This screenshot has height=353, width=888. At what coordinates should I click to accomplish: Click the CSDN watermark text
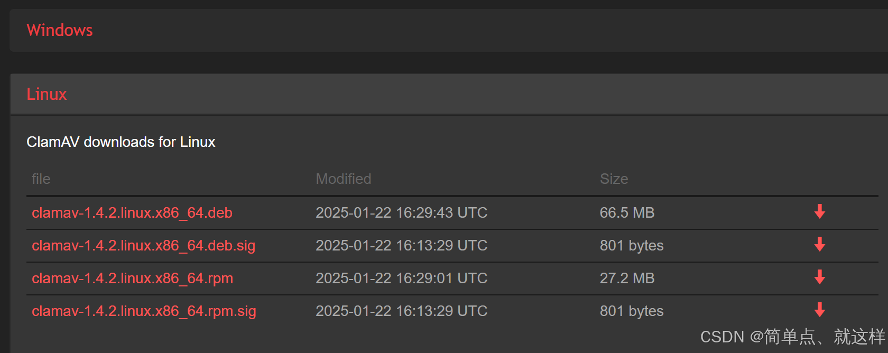(792, 337)
